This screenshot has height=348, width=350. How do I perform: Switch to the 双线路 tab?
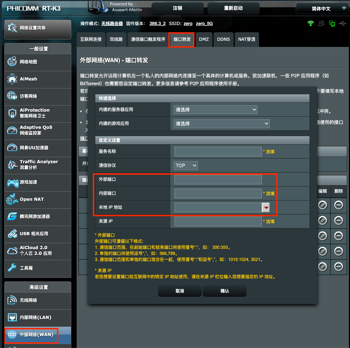point(116,39)
